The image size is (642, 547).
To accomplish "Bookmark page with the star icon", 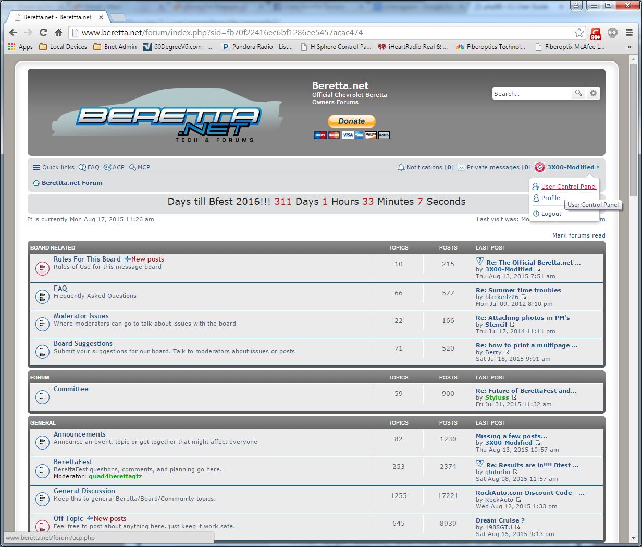I will [x=579, y=32].
